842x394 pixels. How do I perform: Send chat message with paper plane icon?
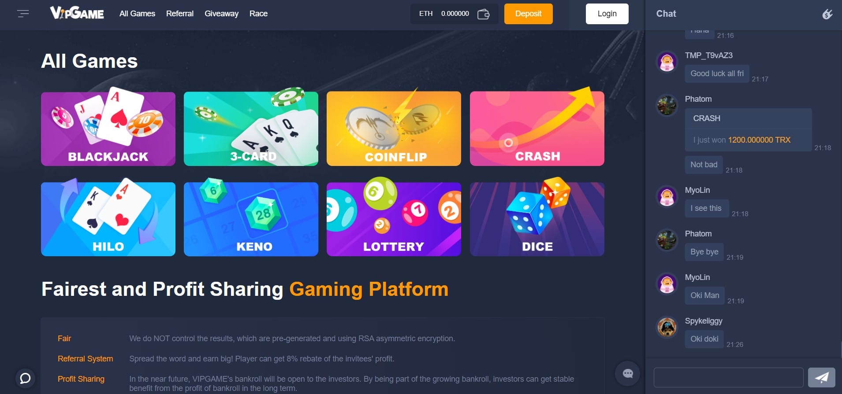click(821, 377)
